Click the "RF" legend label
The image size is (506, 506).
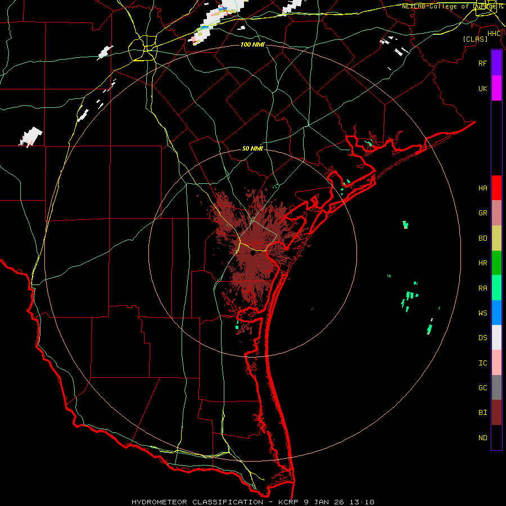tap(482, 64)
